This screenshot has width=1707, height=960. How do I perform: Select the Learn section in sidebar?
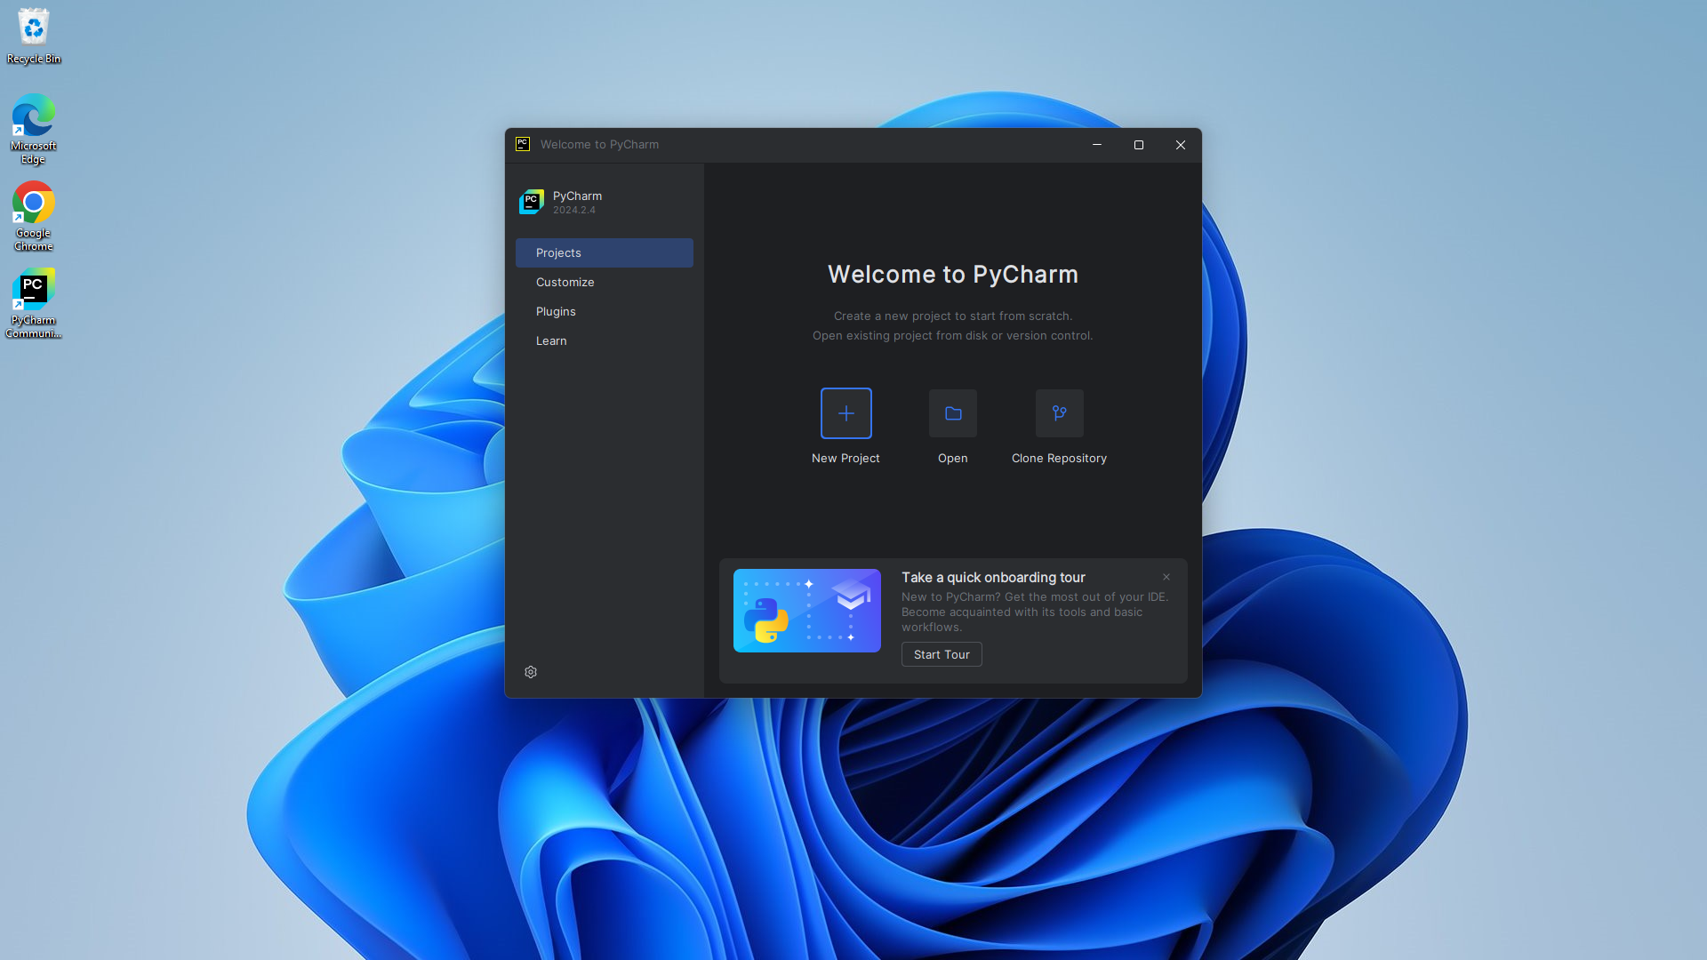coord(551,340)
